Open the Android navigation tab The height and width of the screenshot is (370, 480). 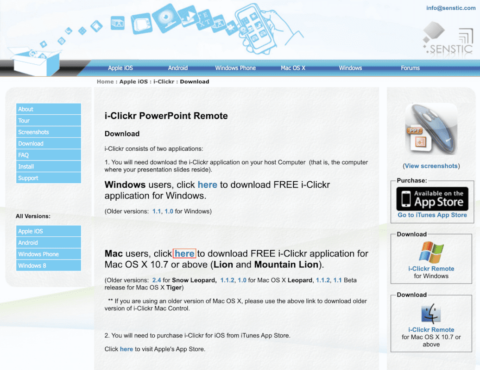pyautogui.click(x=177, y=68)
